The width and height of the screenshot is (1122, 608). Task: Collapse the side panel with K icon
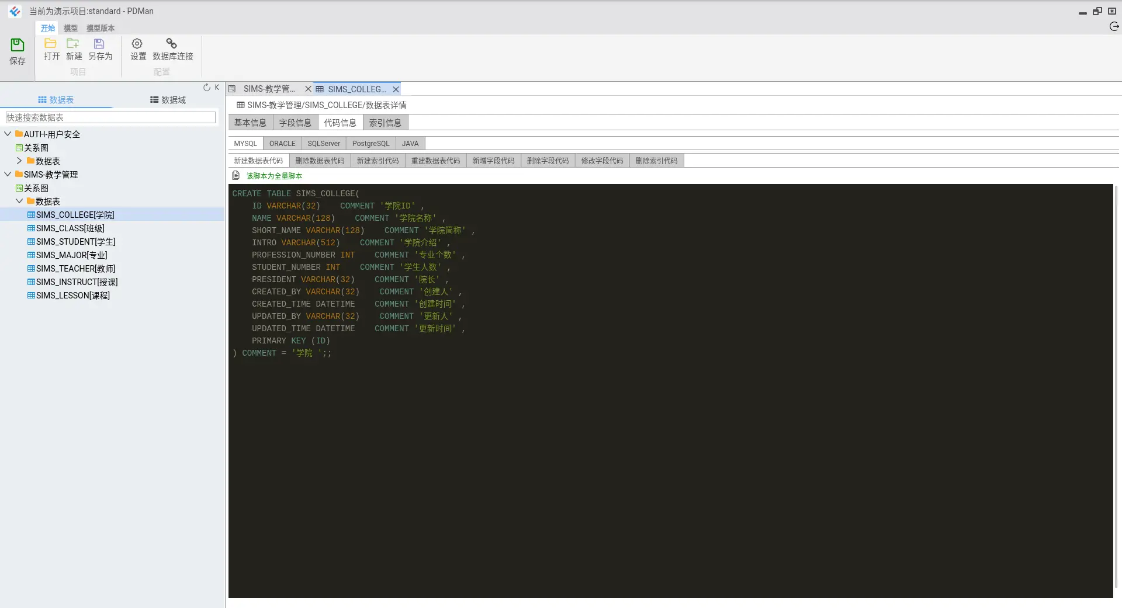pyautogui.click(x=217, y=88)
